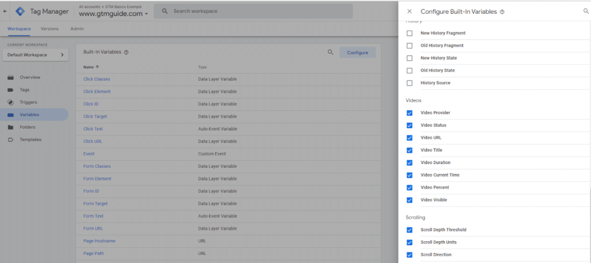Viewport: 591px width, 263px height.
Task: Open the Form URL variable
Action: coord(93,228)
